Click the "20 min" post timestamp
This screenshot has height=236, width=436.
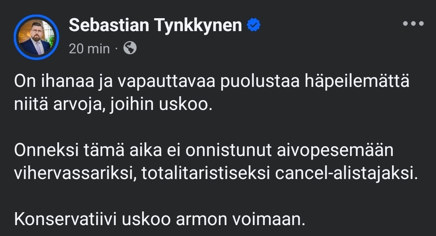click(x=89, y=49)
